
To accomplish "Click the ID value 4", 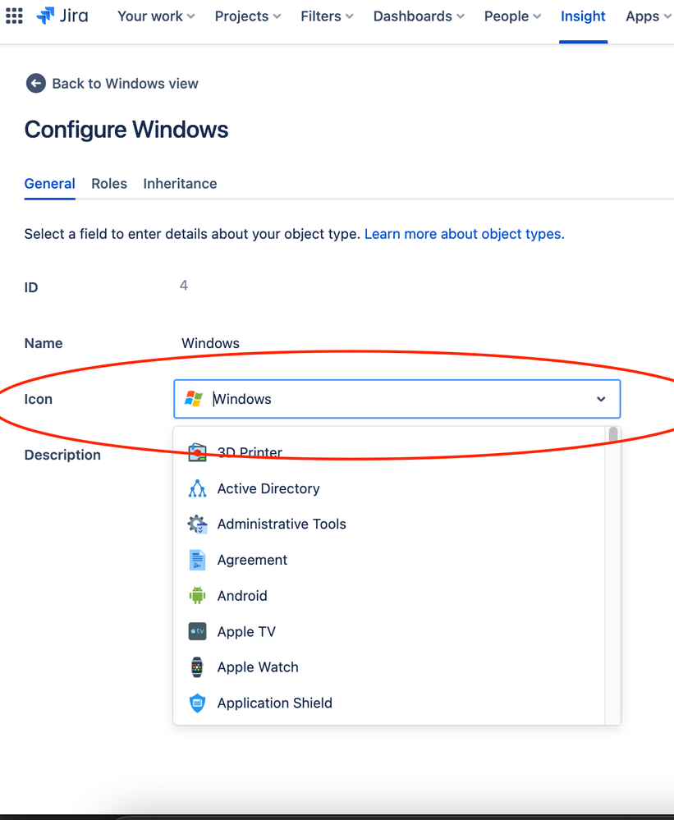I will point(184,285).
